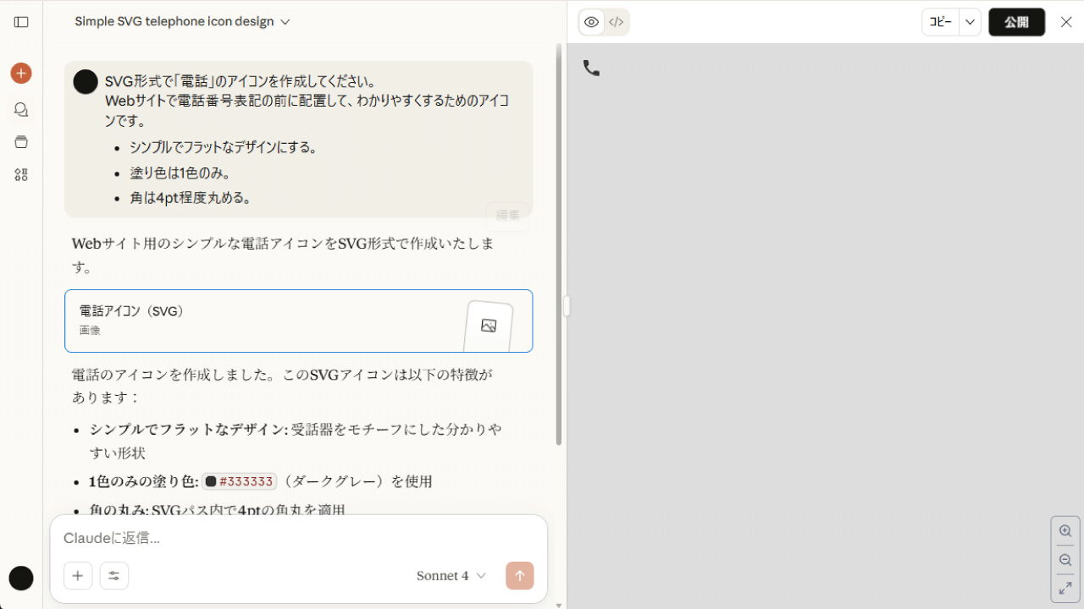Click the コピー button

pos(941,22)
